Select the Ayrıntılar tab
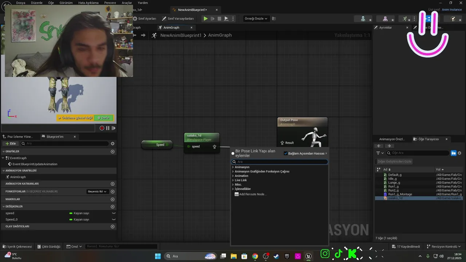This screenshot has width=466, height=262. (386, 28)
